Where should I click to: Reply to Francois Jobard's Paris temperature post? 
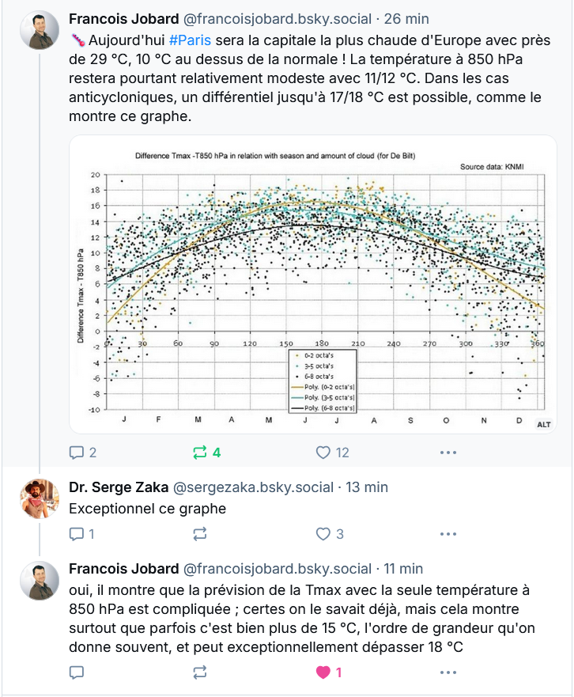83,453
